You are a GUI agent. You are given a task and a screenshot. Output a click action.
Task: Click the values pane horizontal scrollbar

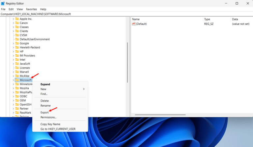click(x=160, y=115)
